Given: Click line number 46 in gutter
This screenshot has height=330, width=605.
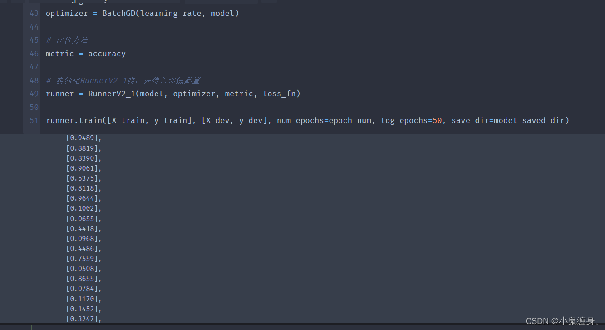Looking at the screenshot, I should coord(34,54).
